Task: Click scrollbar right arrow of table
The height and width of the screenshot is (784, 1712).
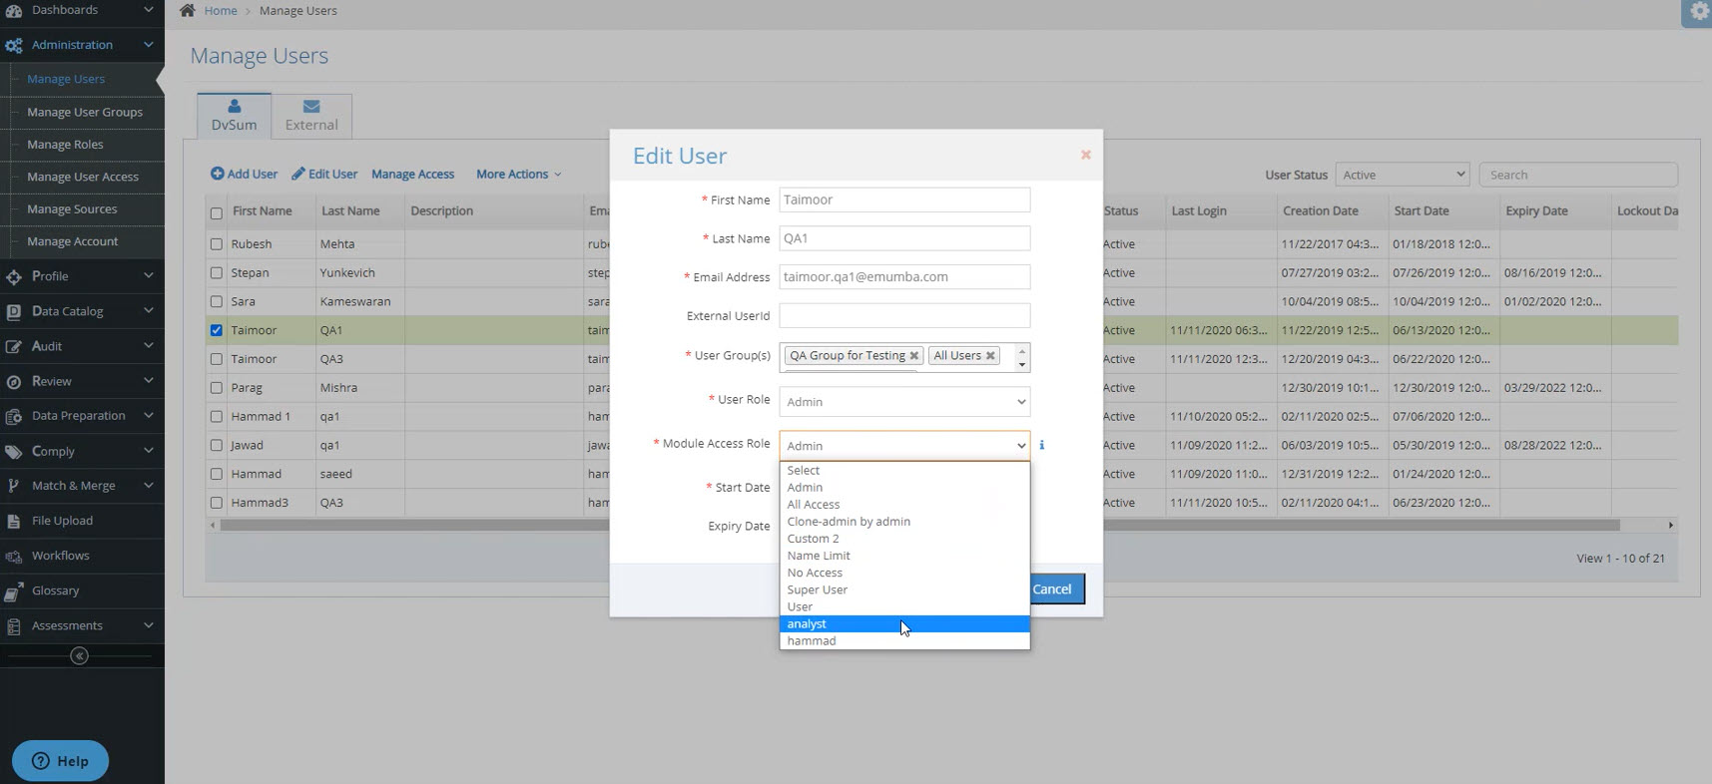Action: (x=1670, y=525)
